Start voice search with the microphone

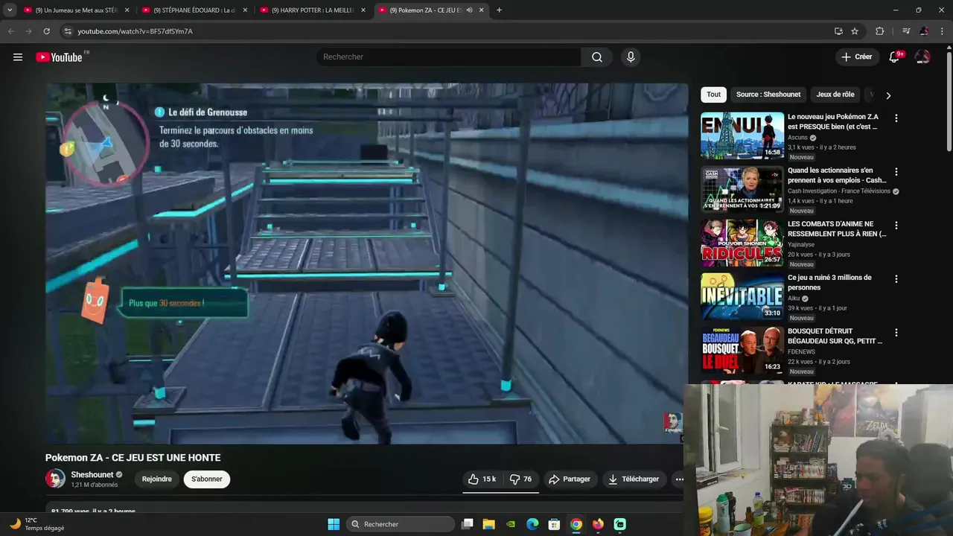(631, 57)
